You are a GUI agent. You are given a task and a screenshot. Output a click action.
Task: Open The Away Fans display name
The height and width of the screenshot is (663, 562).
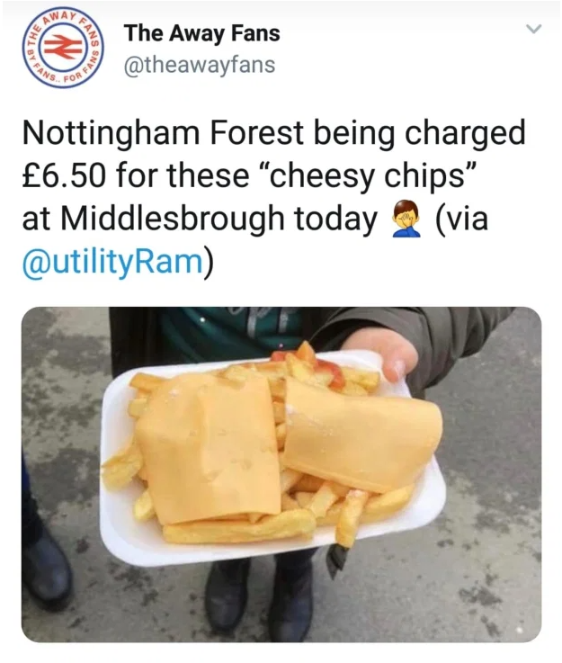[x=201, y=33]
